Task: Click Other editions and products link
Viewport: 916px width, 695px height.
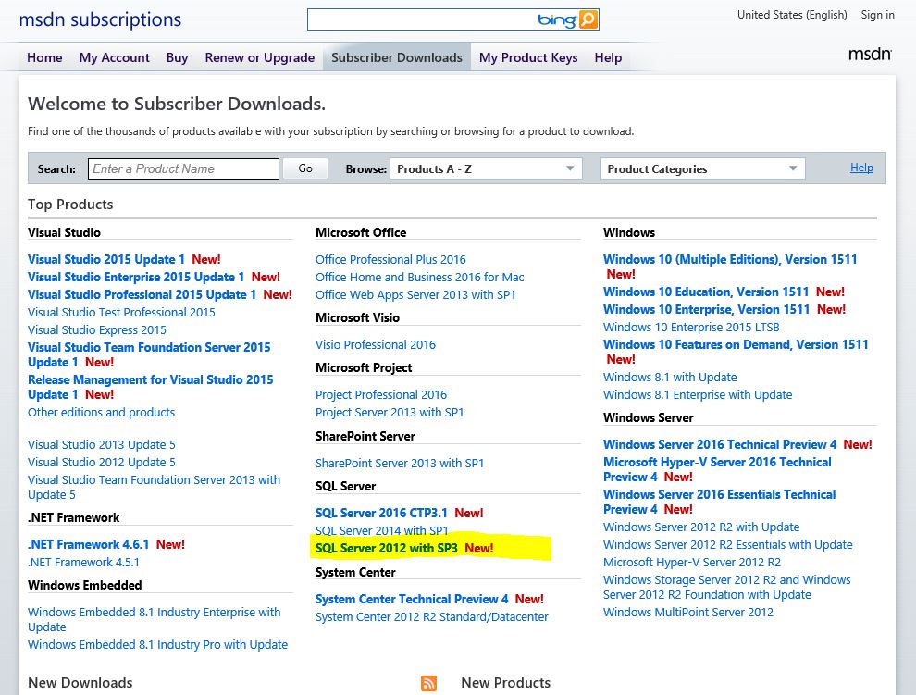Action: click(101, 412)
